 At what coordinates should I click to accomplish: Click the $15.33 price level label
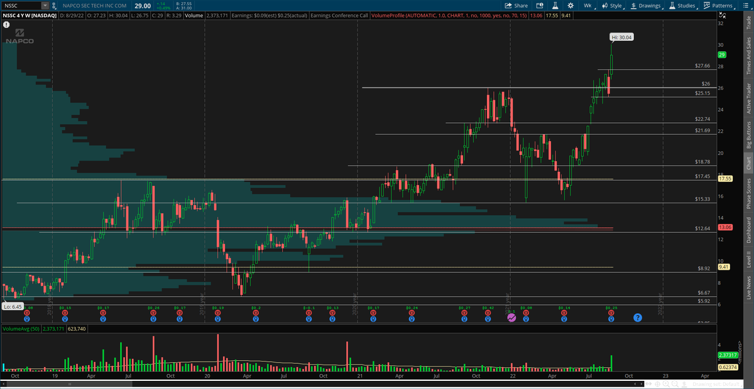[x=702, y=199]
